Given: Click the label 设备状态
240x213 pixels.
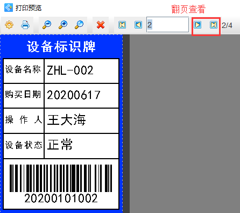Looking at the screenshot, I should pos(24,145).
